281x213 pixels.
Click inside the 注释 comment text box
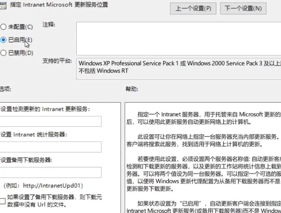179,38
